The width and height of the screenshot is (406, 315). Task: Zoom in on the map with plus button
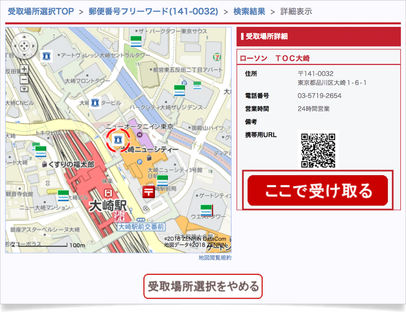[24, 69]
